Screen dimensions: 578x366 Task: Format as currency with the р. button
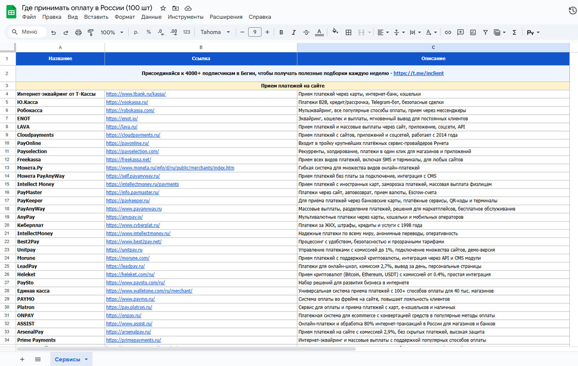click(136, 32)
